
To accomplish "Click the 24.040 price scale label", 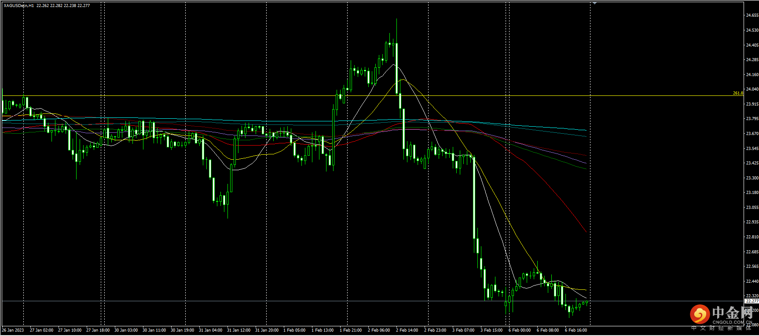I will pos(752,89).
